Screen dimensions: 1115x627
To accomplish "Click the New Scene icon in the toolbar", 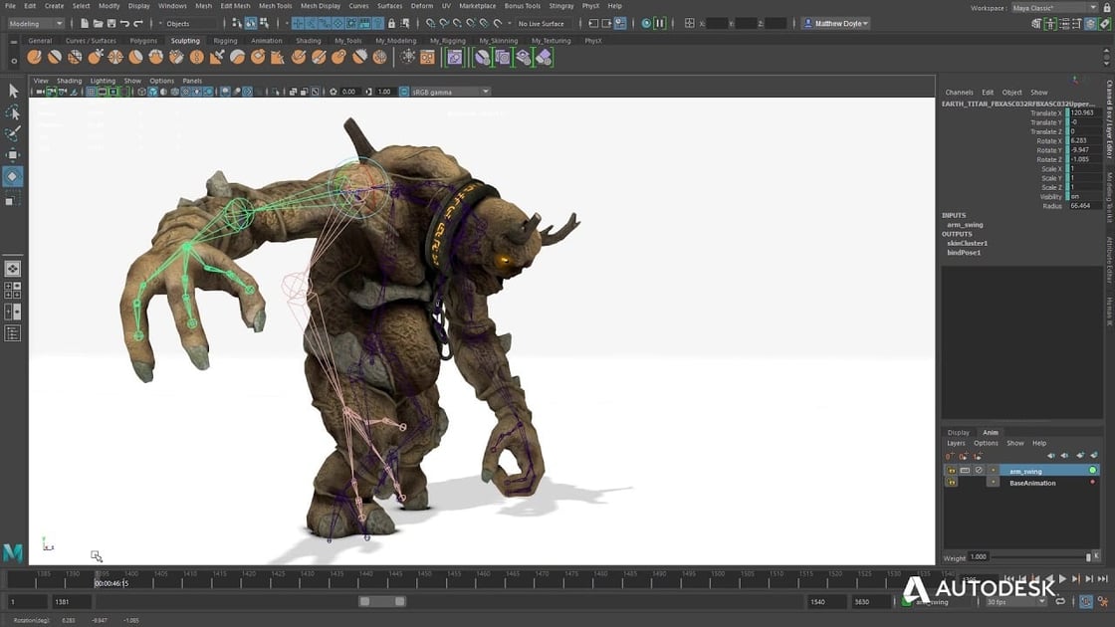I will 85,23.
